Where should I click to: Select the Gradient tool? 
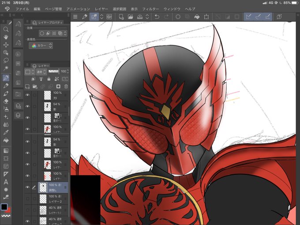click(x=6, y=151)
